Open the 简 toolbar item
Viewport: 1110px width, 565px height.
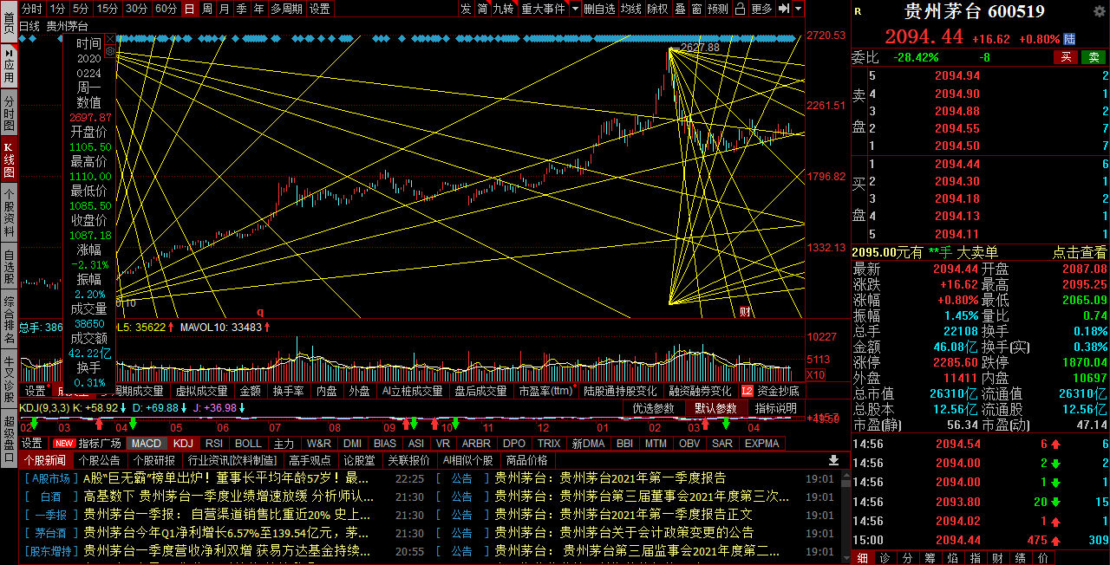(483, 9)
